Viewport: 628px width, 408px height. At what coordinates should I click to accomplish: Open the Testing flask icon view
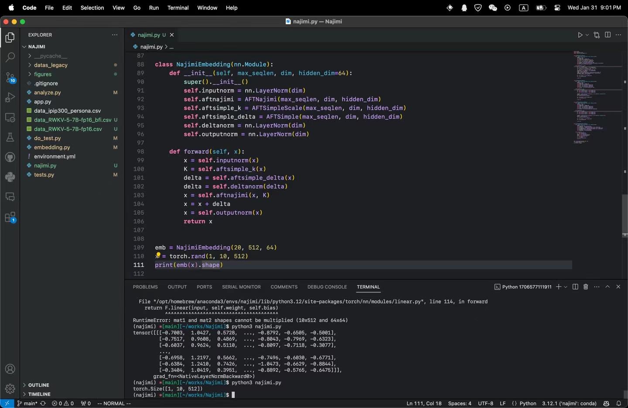point(10,137)
